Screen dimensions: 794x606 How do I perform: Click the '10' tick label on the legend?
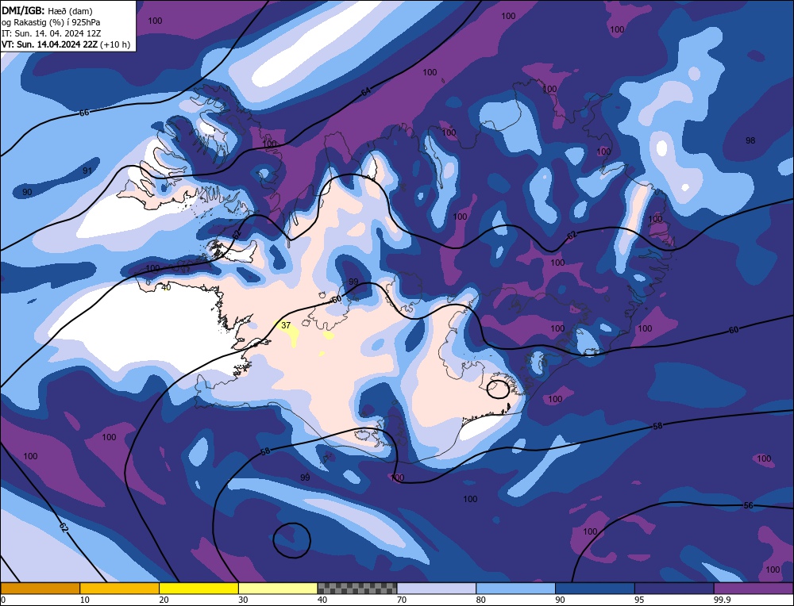coord(85,600)
